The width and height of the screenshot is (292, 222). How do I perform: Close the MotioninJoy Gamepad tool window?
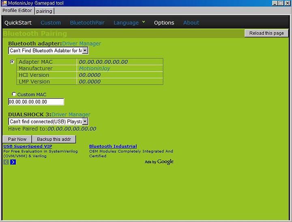(x=288, y=3)
